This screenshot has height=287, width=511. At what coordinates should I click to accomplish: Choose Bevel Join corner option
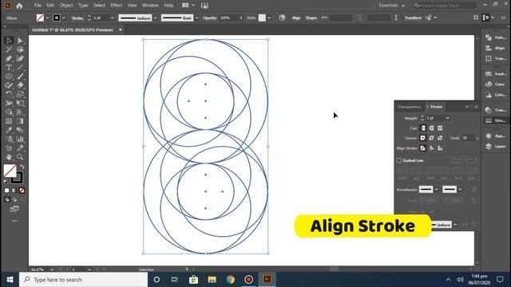click(x=440, y=138)
